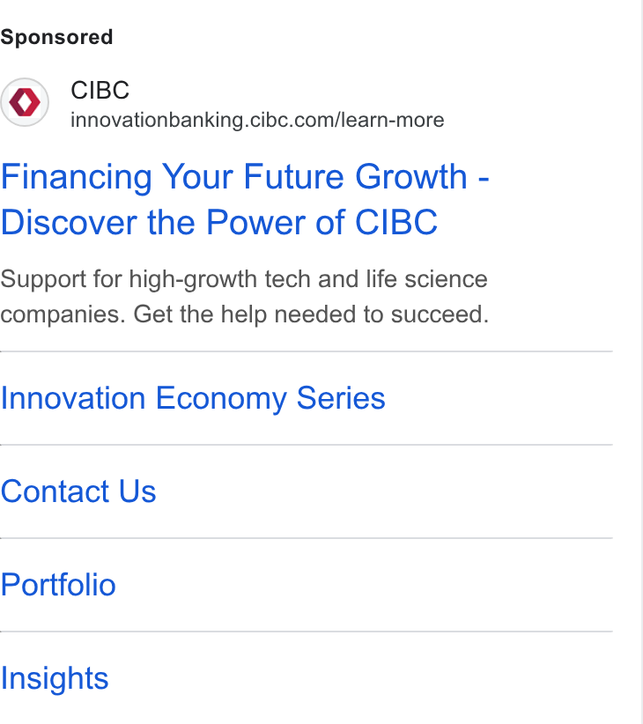This screenshot has height=724, width=643.
Task: Click the word "Us" in Contact Us
Action: coord(137,491)
